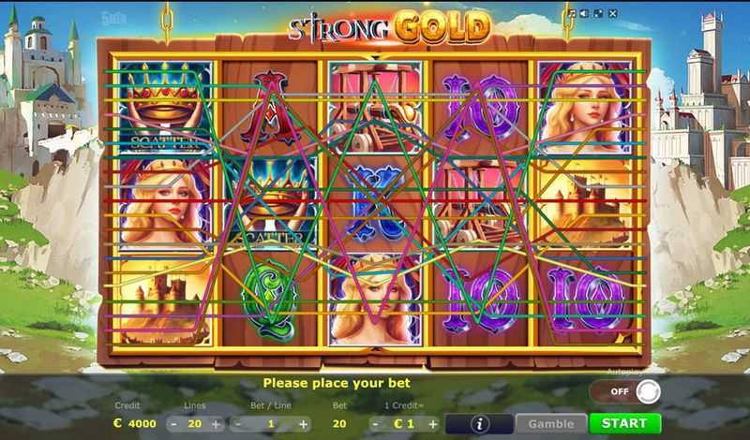The height and width of the screenshot is (440, 750).
Task: Click the green START button
Action: (624, 423)
